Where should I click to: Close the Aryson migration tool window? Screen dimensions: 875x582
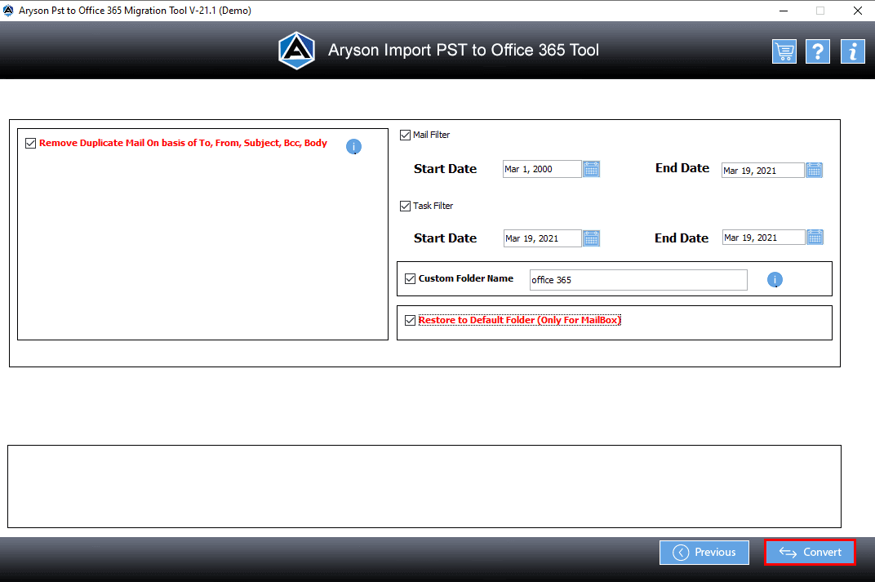(x=858, y=11)
